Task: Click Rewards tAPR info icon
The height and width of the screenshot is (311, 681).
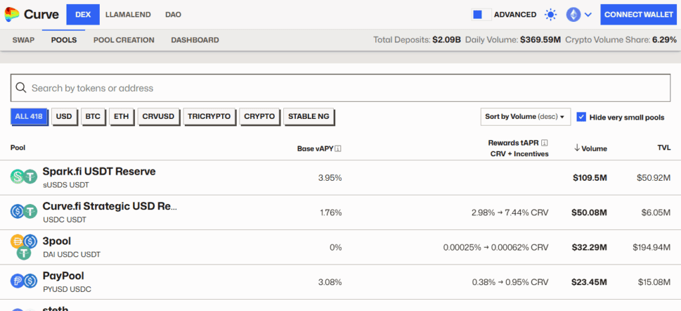Action: point(545,143)
